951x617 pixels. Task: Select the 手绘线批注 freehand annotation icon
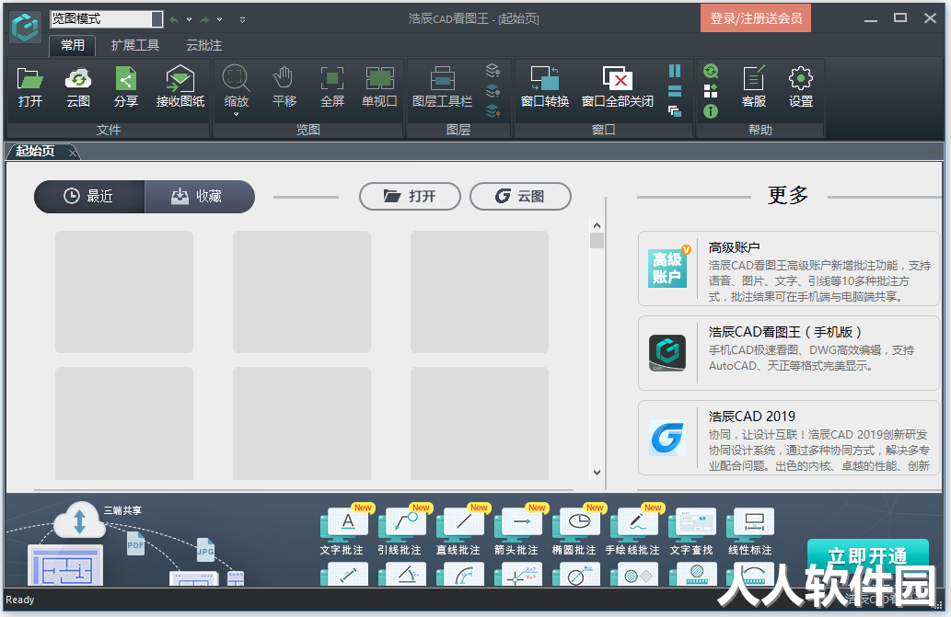point(634,522)
